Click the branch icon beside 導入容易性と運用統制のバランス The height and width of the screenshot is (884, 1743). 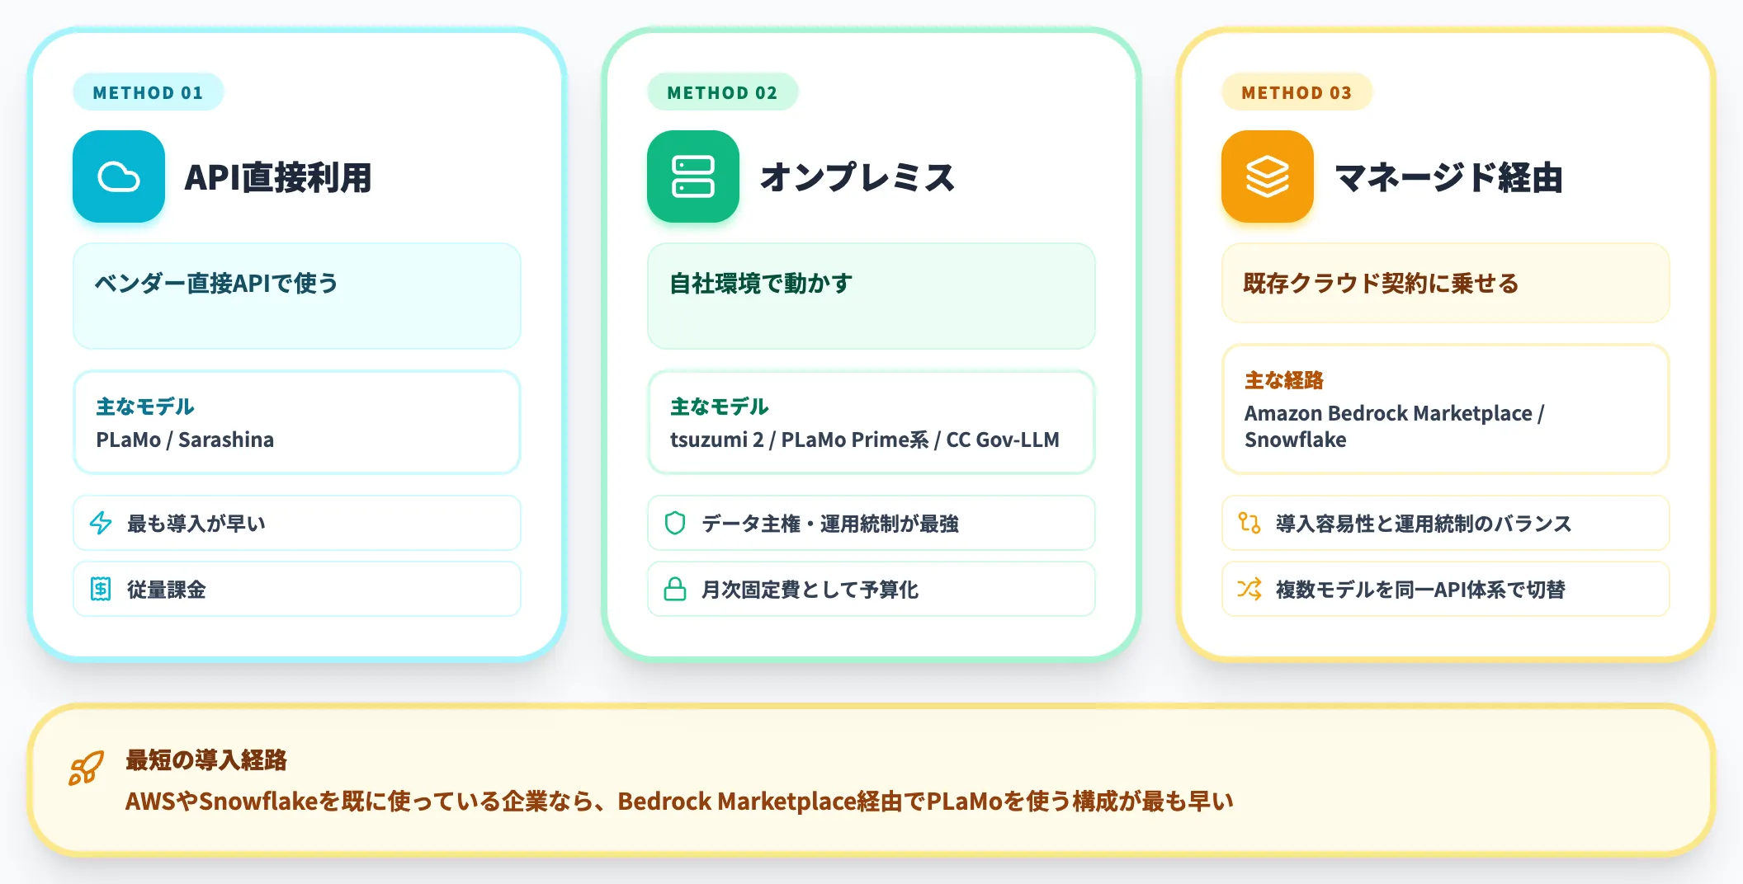point(1249,523)
